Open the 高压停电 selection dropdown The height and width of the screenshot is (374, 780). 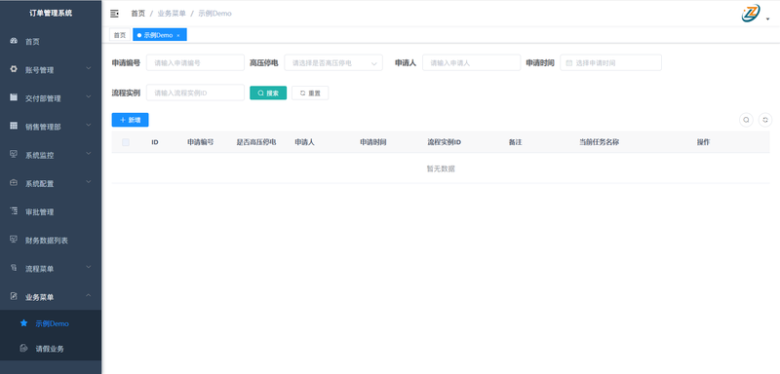333,63
